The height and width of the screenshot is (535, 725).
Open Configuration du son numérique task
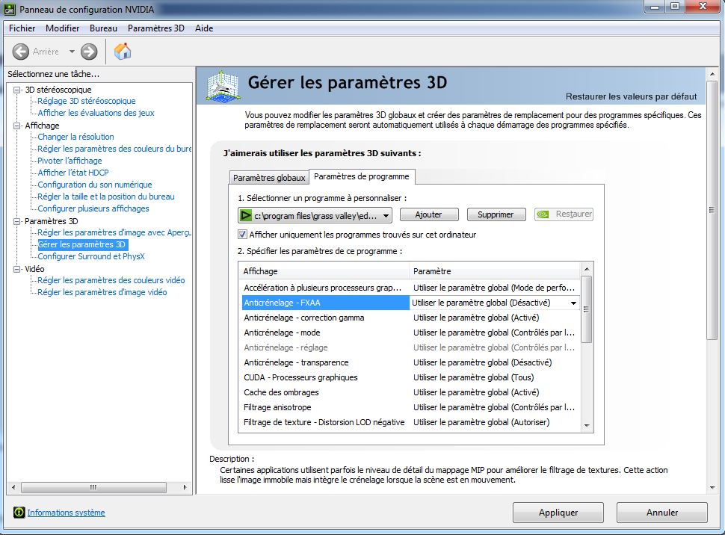pyautogui.click(x=95, y=185)
